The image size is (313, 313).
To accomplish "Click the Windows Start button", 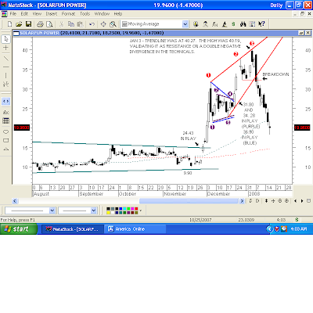I will pyautogui.click(x=19, y=229).
